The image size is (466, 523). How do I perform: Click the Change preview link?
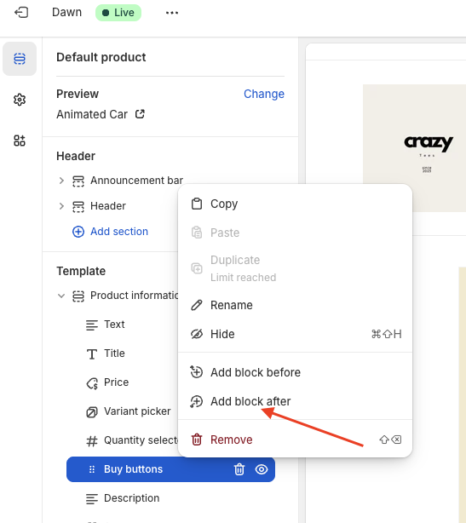(x=264, y=94)
